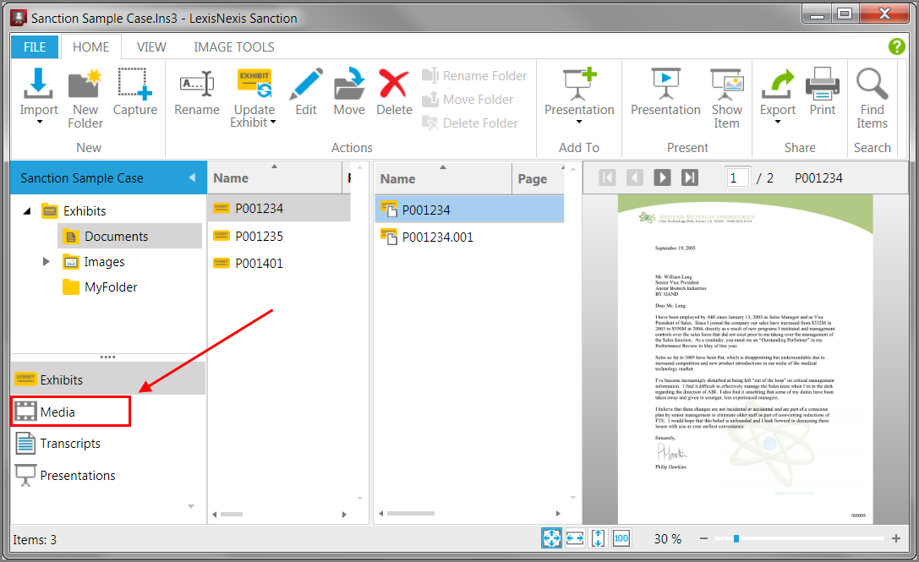Click the zoom out minus button
The height and width of the screenshot is (562, 919).
pyautogui.click(x=704, y=538)
